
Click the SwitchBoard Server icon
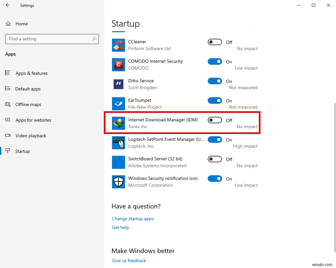118,162
